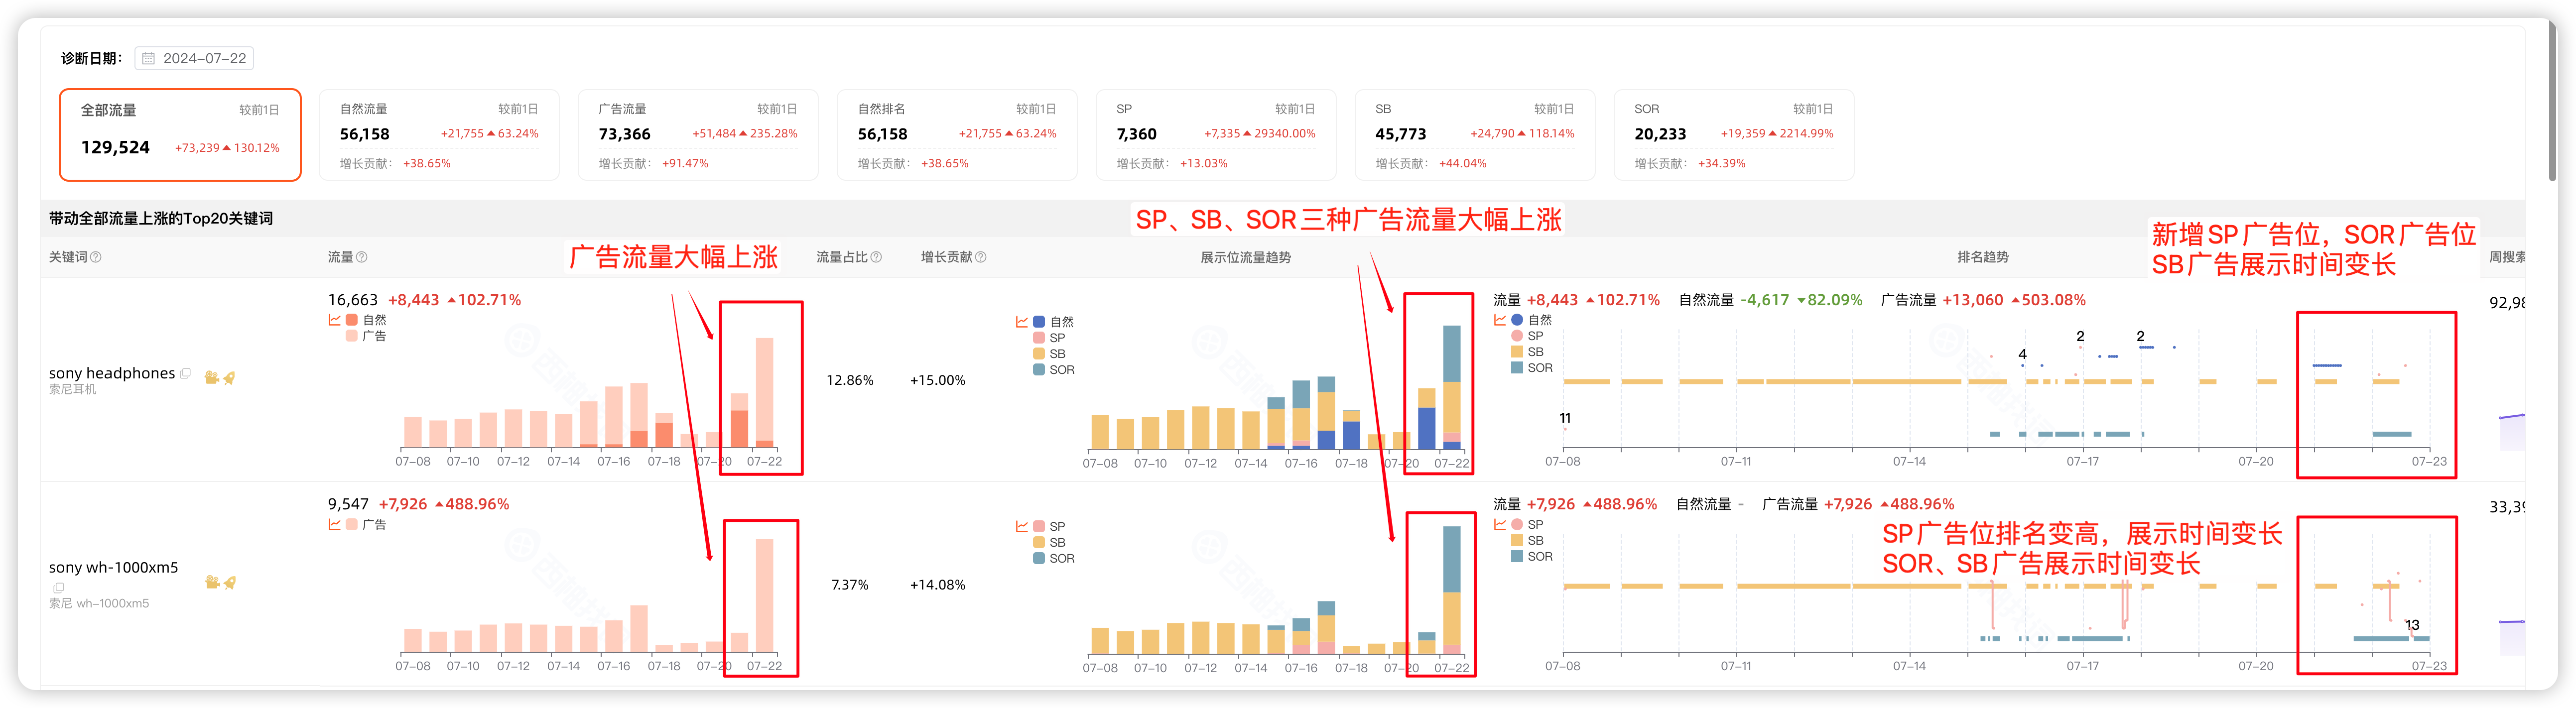Toggle SB series in sony headphones 展示位流量趋势 legend

1049,354
